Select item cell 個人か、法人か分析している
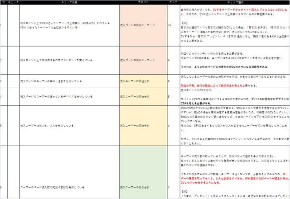290x199 pixels. click(69, 126)
